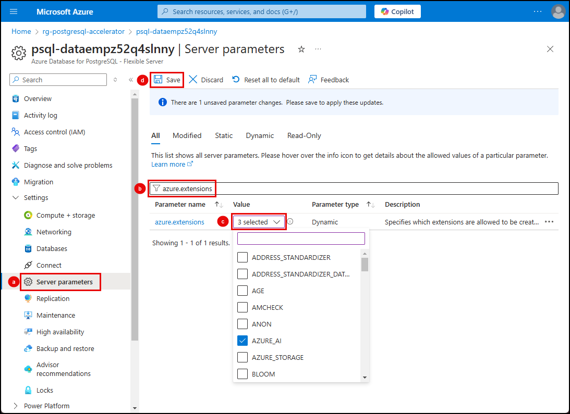Open Compute + storage settings
The width and height of the screenshot is (570, 414).
coord(65,216)
